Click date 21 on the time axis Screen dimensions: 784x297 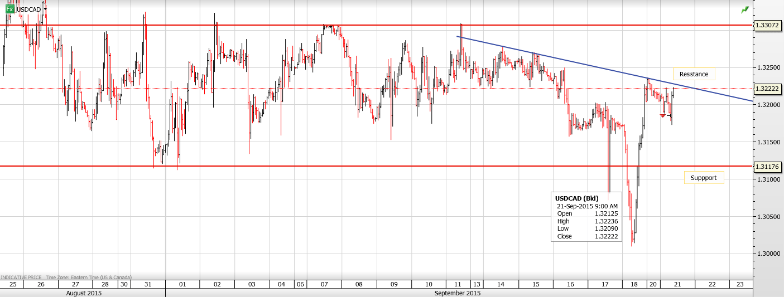677,284
